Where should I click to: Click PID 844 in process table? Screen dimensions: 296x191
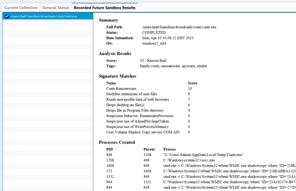point(109,188)
